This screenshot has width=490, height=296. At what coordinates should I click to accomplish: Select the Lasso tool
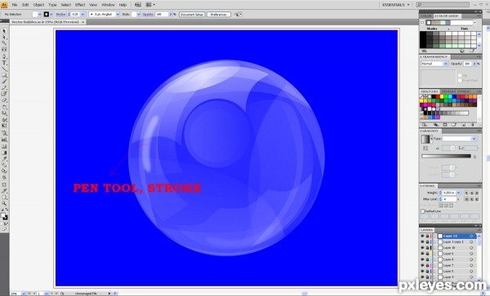pos(4,49)
